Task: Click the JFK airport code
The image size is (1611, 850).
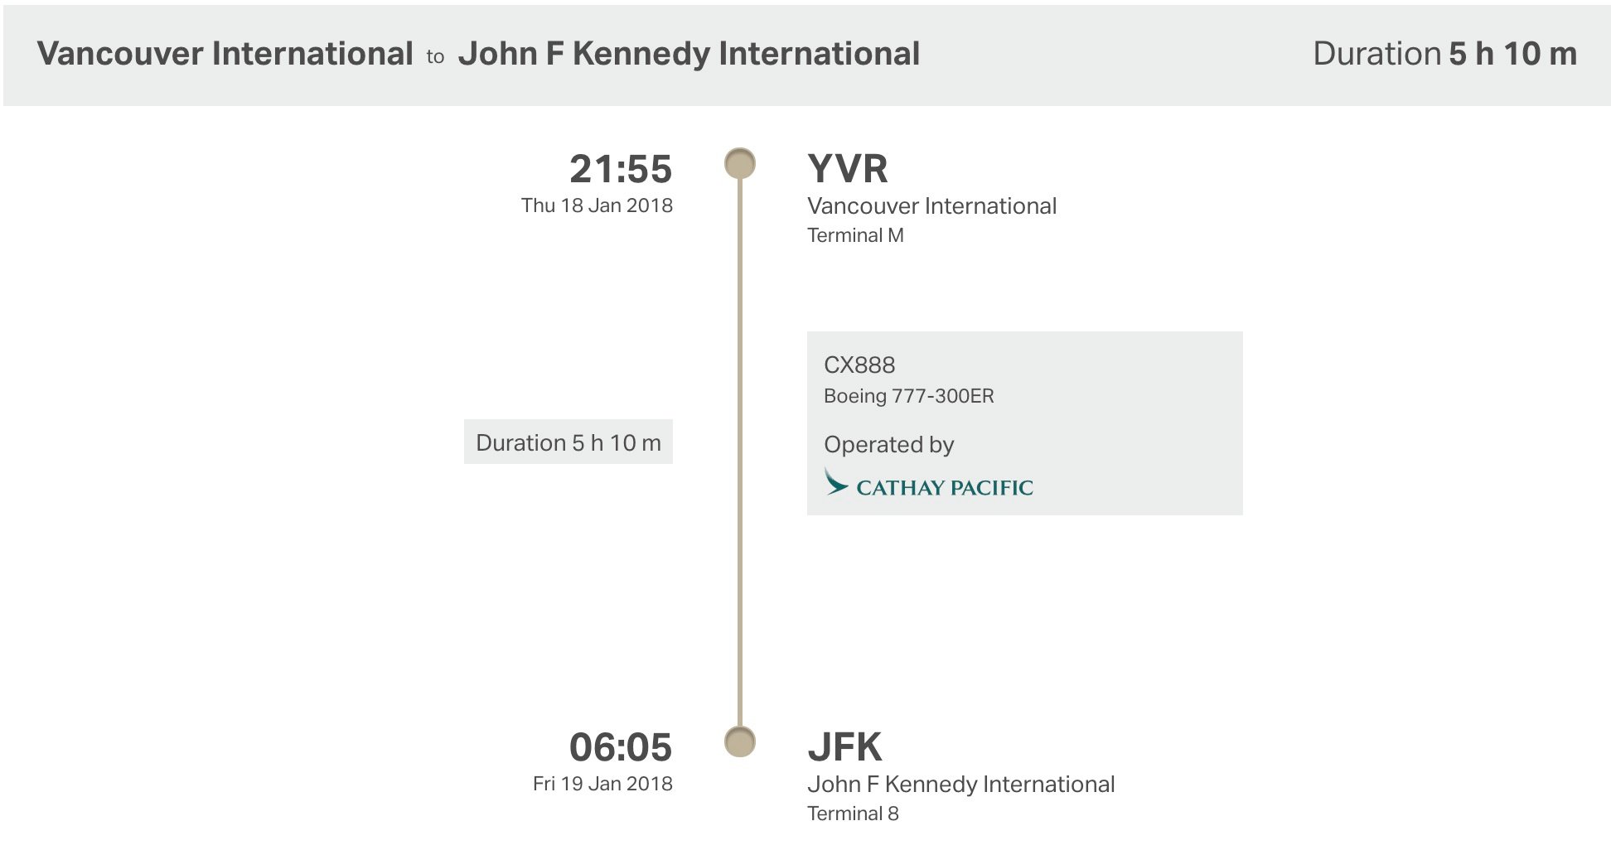Action: [x=845, y=747]
